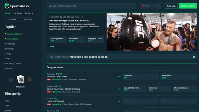Image resolution: width=199 pixels, height=112 pixels.
Task: Select the second banner slide dot
Action: (x=52, y=46)
